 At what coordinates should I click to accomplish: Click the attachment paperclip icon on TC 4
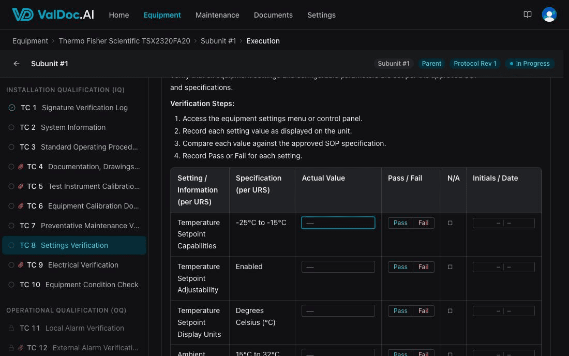coord(21,167)
